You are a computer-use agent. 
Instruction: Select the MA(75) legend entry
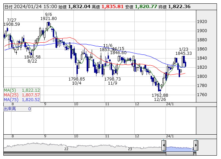pyautogui.click(x=22, y=100)
